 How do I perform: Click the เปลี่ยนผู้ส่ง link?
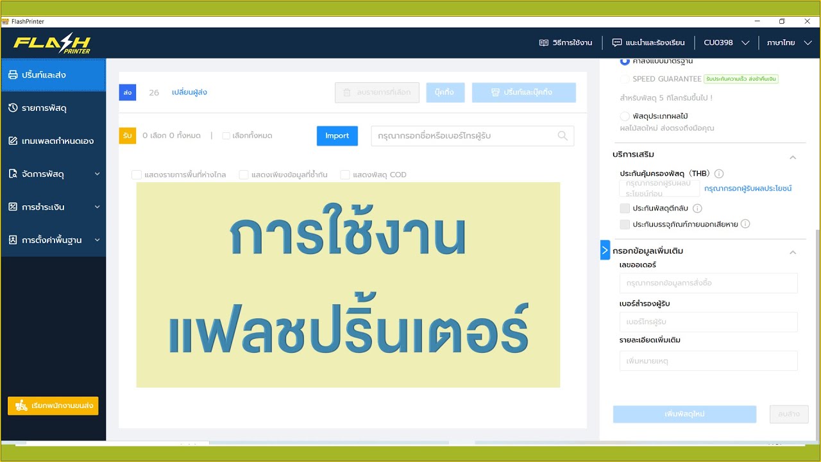[189, 92]
